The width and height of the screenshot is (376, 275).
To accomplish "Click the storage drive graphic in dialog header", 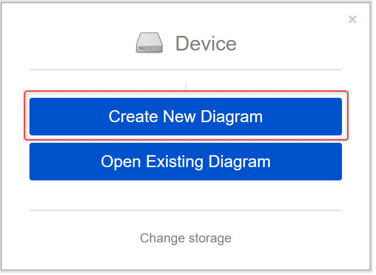I will [149, 42].
